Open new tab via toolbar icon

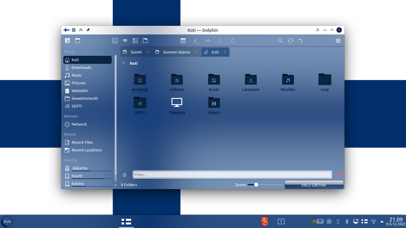coord(145,41)
